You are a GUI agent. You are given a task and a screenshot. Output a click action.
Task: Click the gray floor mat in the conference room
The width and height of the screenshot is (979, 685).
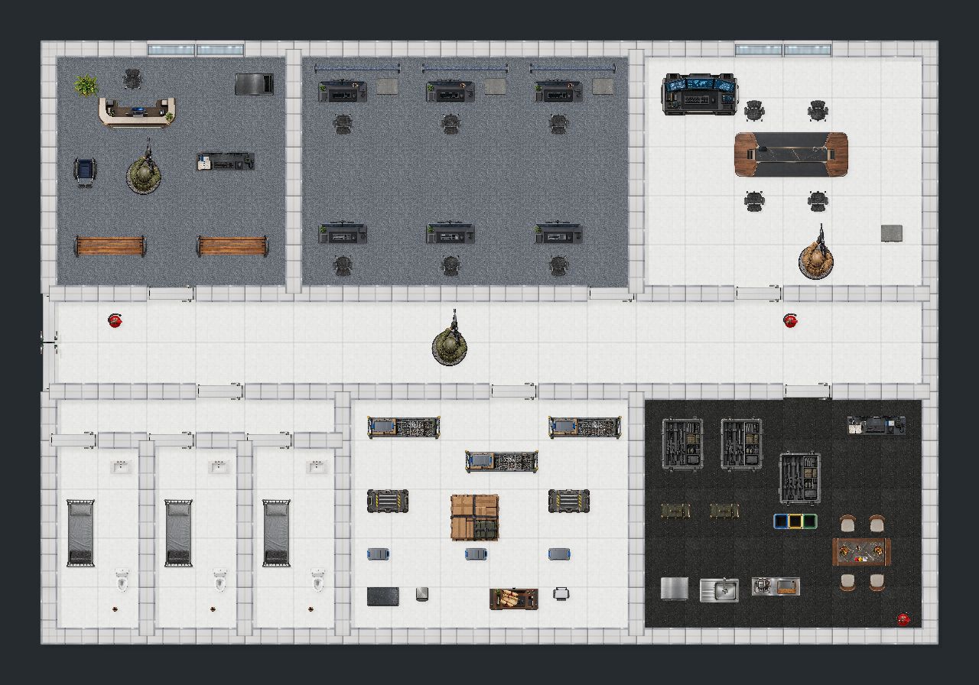[x=891, y=233]
